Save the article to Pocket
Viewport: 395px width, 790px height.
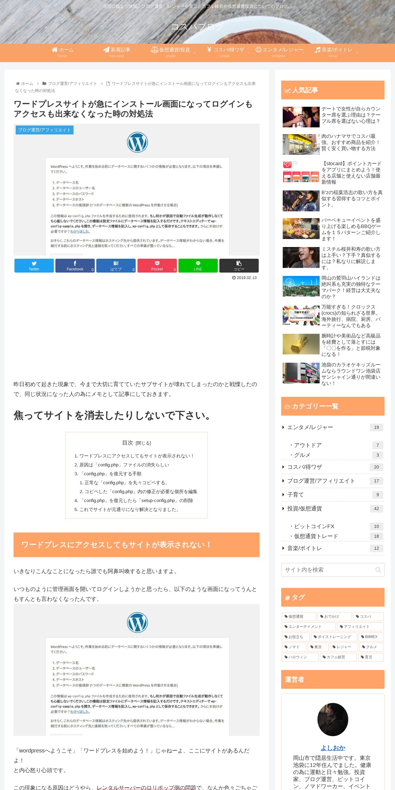coord(157,265)
